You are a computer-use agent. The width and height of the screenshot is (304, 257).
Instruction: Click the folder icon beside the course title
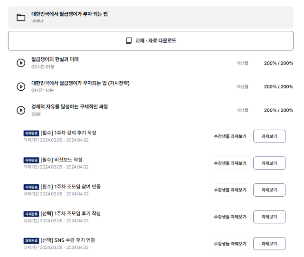(x=21, y=17)
